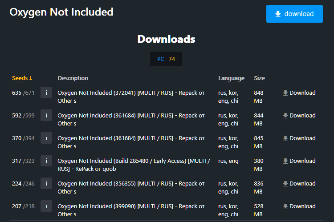Viewport: 334px width, 222px height.
Task: Click description text containing 356355
Action: (x=131, y=187)
